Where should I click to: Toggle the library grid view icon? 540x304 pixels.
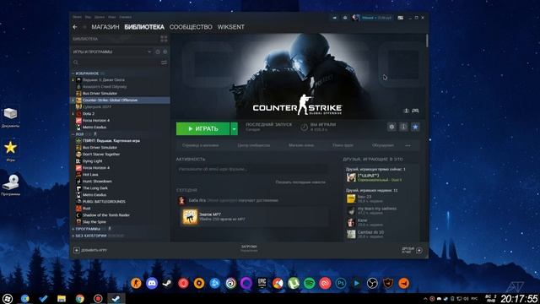(x=164, y=39)
